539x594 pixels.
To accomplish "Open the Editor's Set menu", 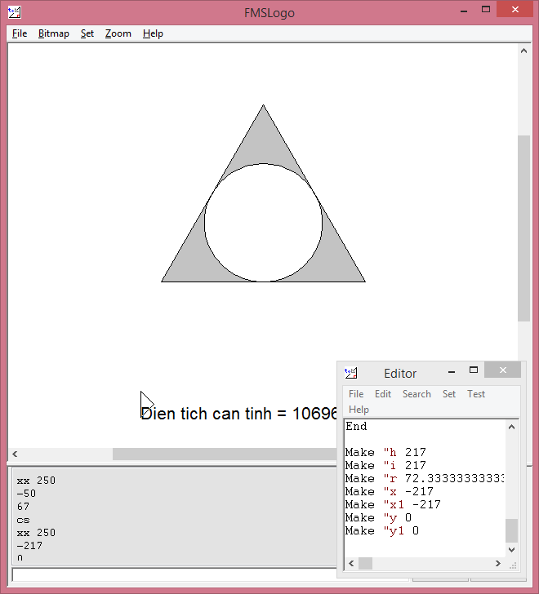I will 449,394.
